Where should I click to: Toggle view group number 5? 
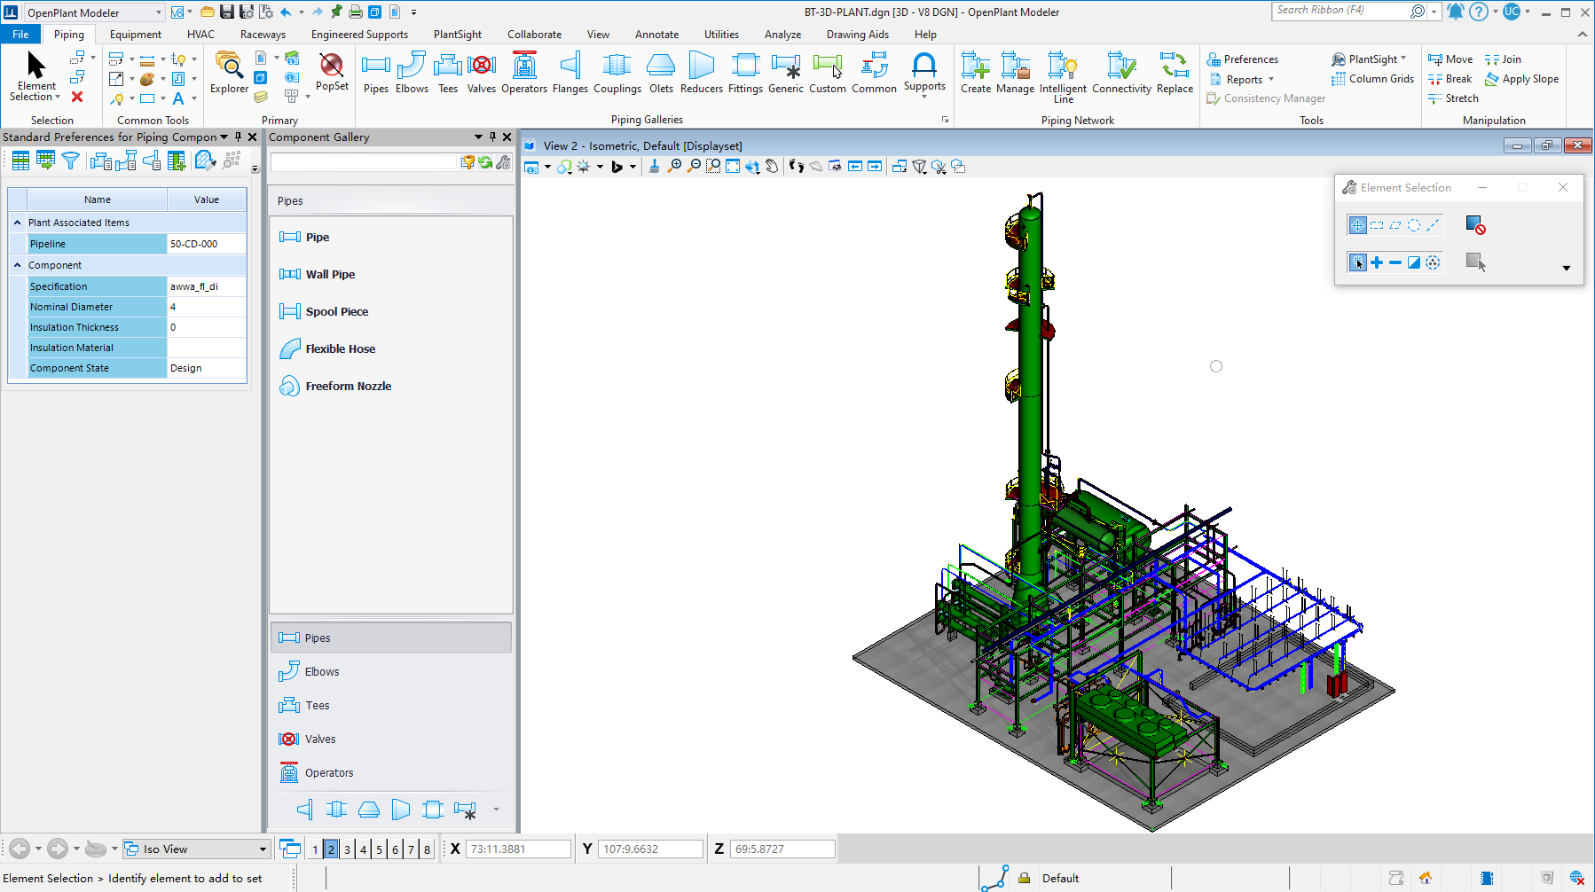point(378,849)
